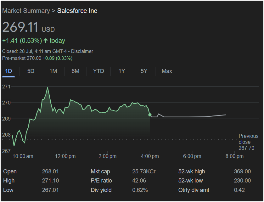The width and height of the screenshot is (264, 202).
Task: Click the 269 y-axis label
Action: point(6,119)
